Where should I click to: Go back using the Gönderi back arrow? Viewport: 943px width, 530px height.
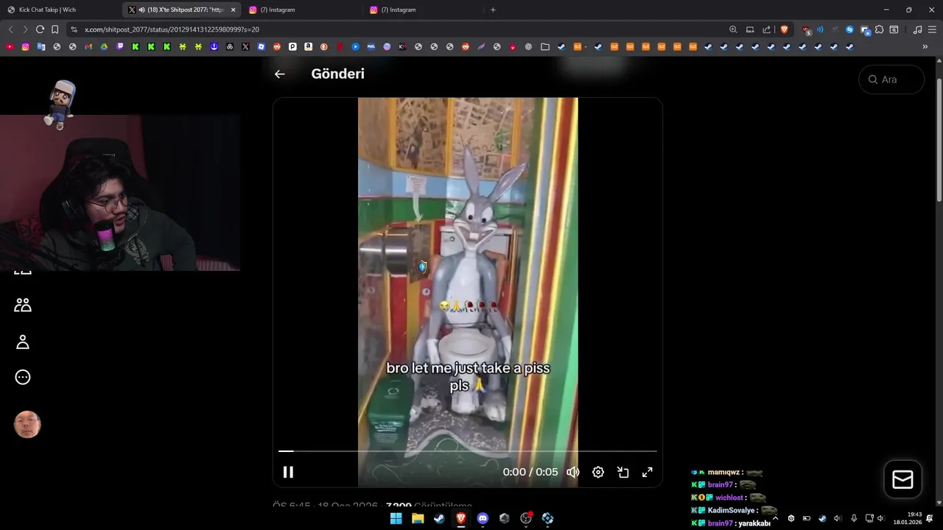point(279,74)
